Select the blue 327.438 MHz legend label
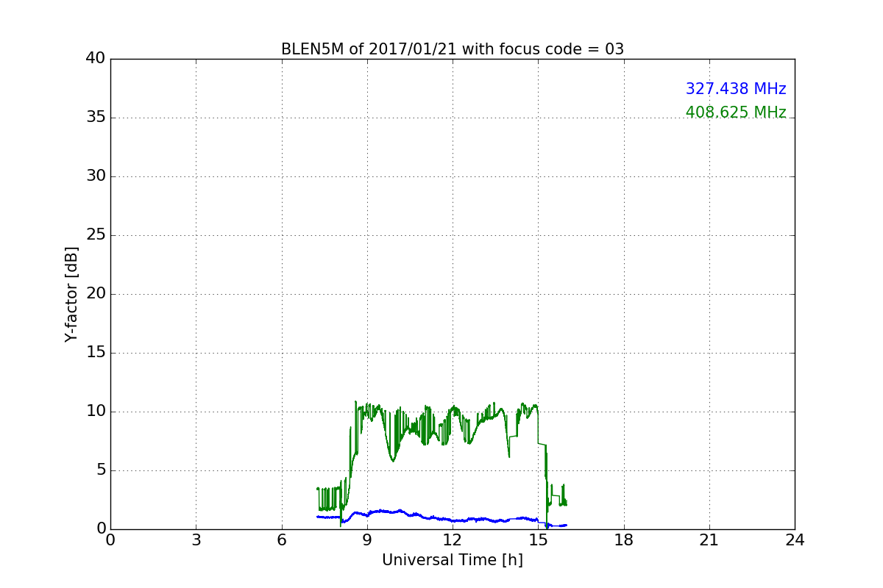The image size is (883, 588). click(736, 89)
